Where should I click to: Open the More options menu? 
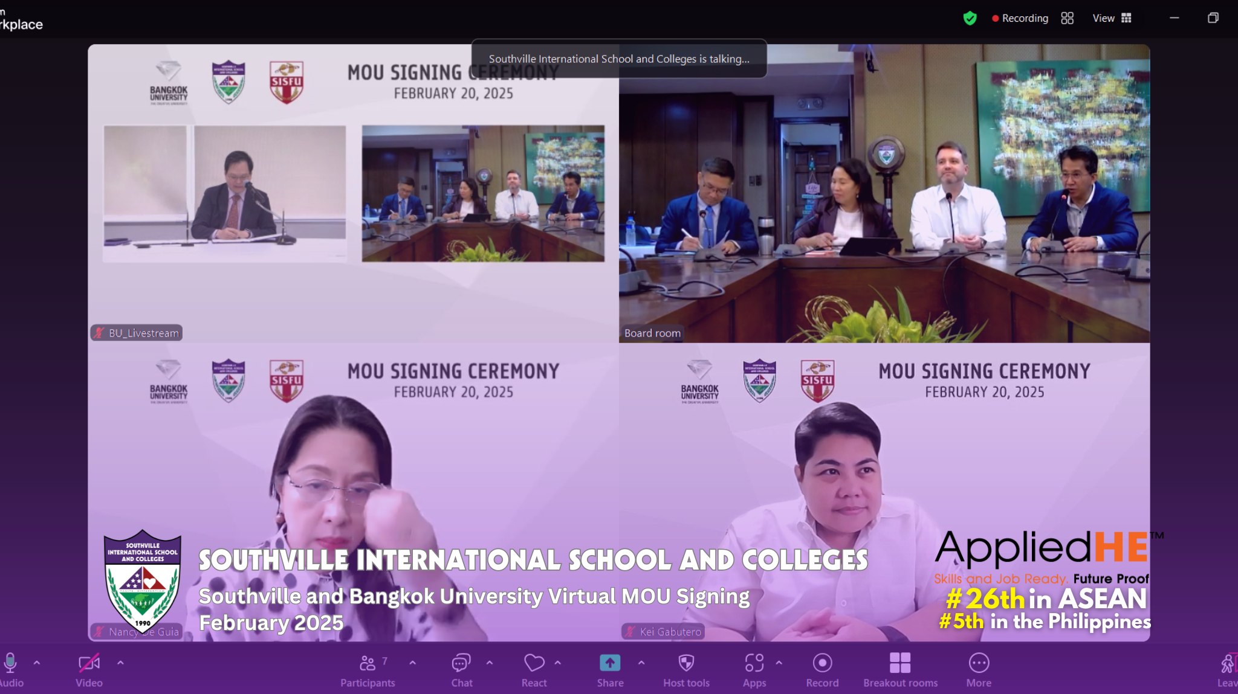[979, 670]
